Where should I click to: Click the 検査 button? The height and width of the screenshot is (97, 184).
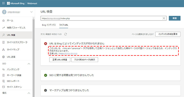(x=175, y=18)
